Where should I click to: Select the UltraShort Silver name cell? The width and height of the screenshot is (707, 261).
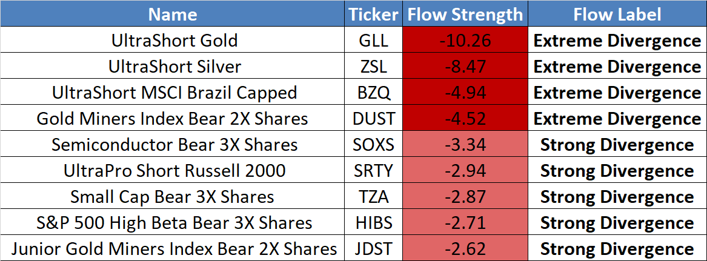pyautogui.click(x=174, y=67)
